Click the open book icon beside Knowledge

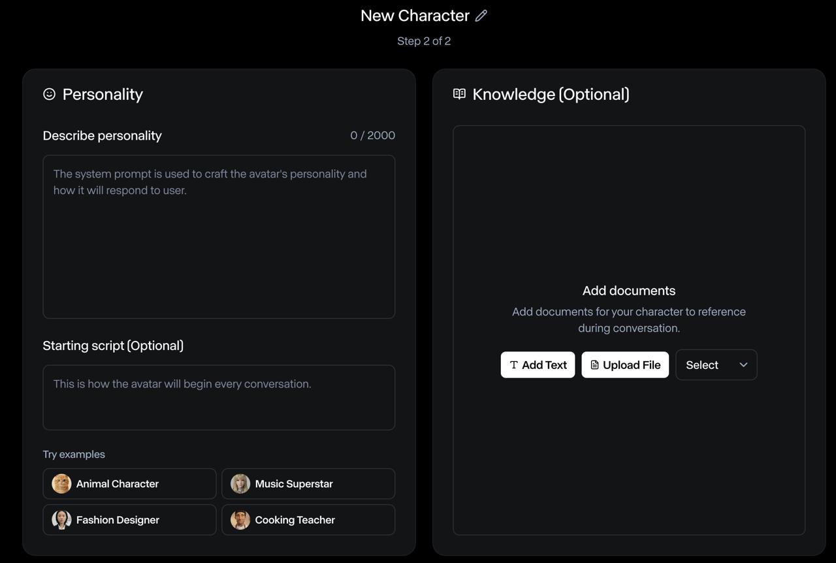[459, 94]
